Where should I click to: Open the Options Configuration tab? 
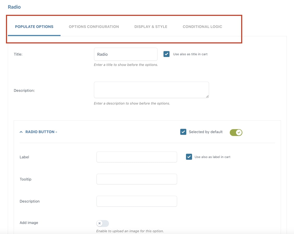(x=94, y=27)
